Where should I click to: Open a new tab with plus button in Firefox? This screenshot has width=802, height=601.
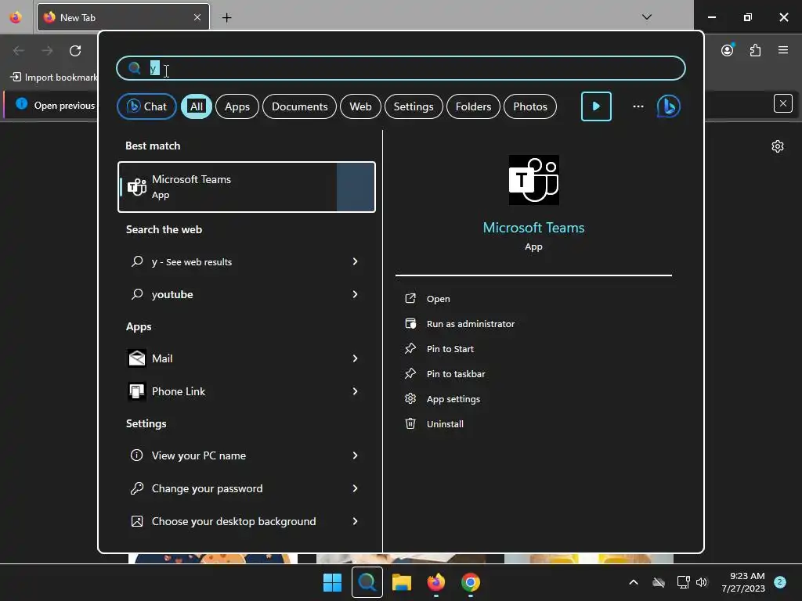point(226,17)
